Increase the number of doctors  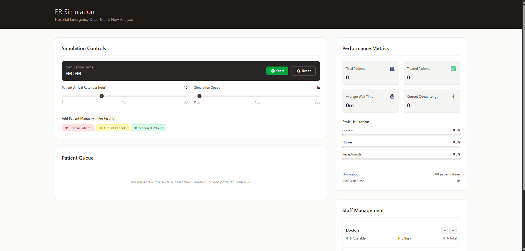tap(444, 230)
